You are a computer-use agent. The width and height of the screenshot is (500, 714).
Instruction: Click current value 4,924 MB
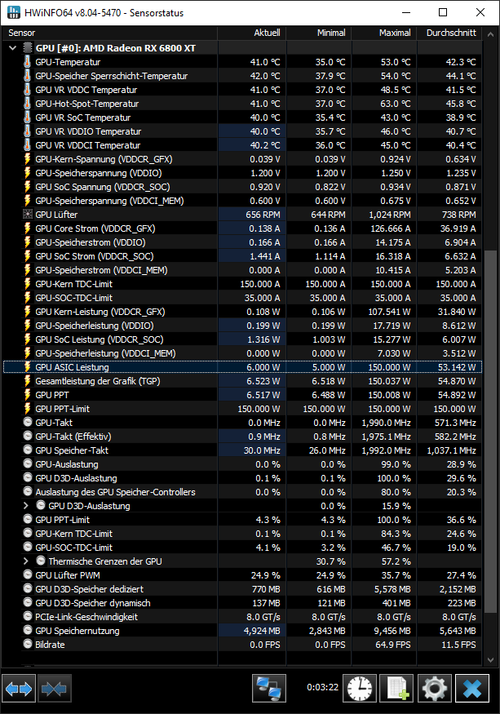[x=262, y=631]
